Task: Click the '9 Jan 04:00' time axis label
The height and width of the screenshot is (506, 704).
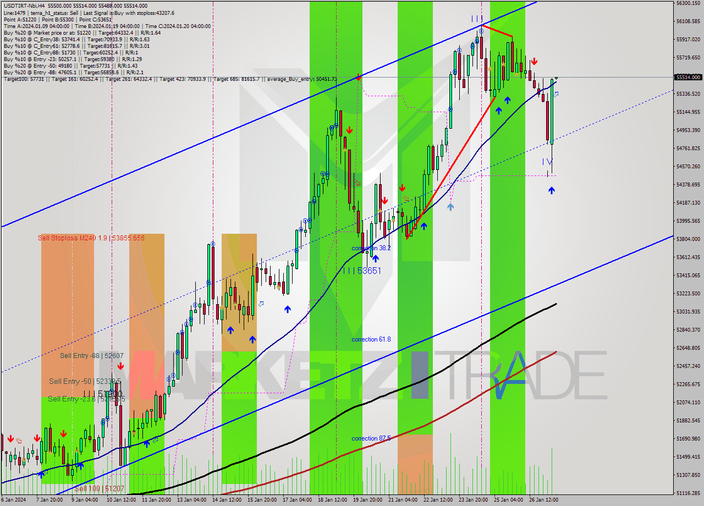Action: point(85,501)
